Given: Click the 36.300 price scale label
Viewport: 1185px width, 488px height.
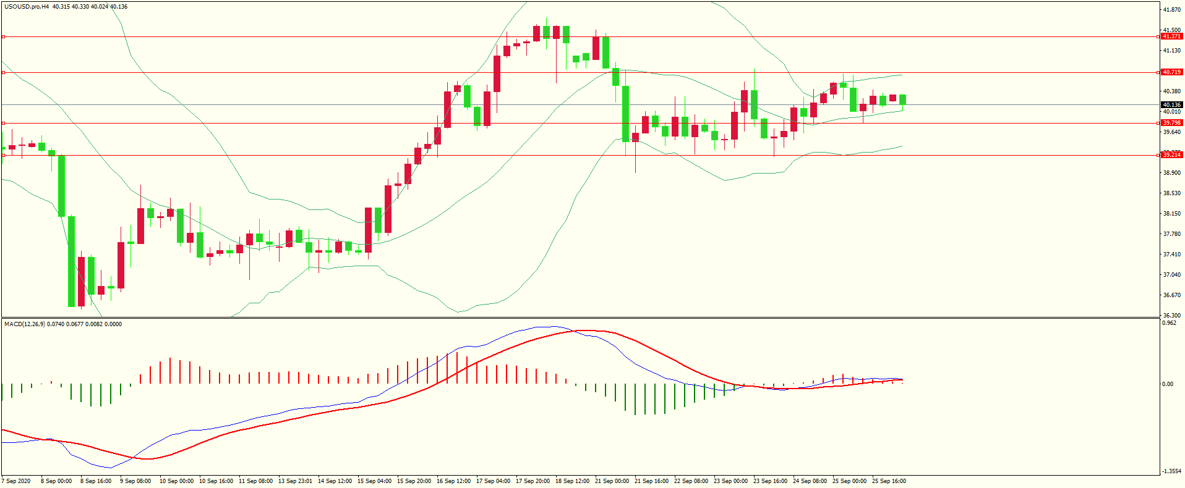Looking at the screenshot, I should pos(1171,315).
